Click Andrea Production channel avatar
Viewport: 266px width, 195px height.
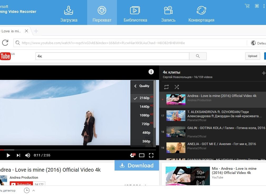(x=4, y=181)
